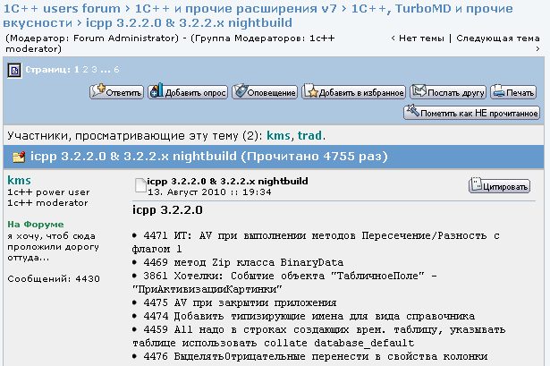Go to page 2 of the topic
Screen dimensions: 550x366
[84, 69]
